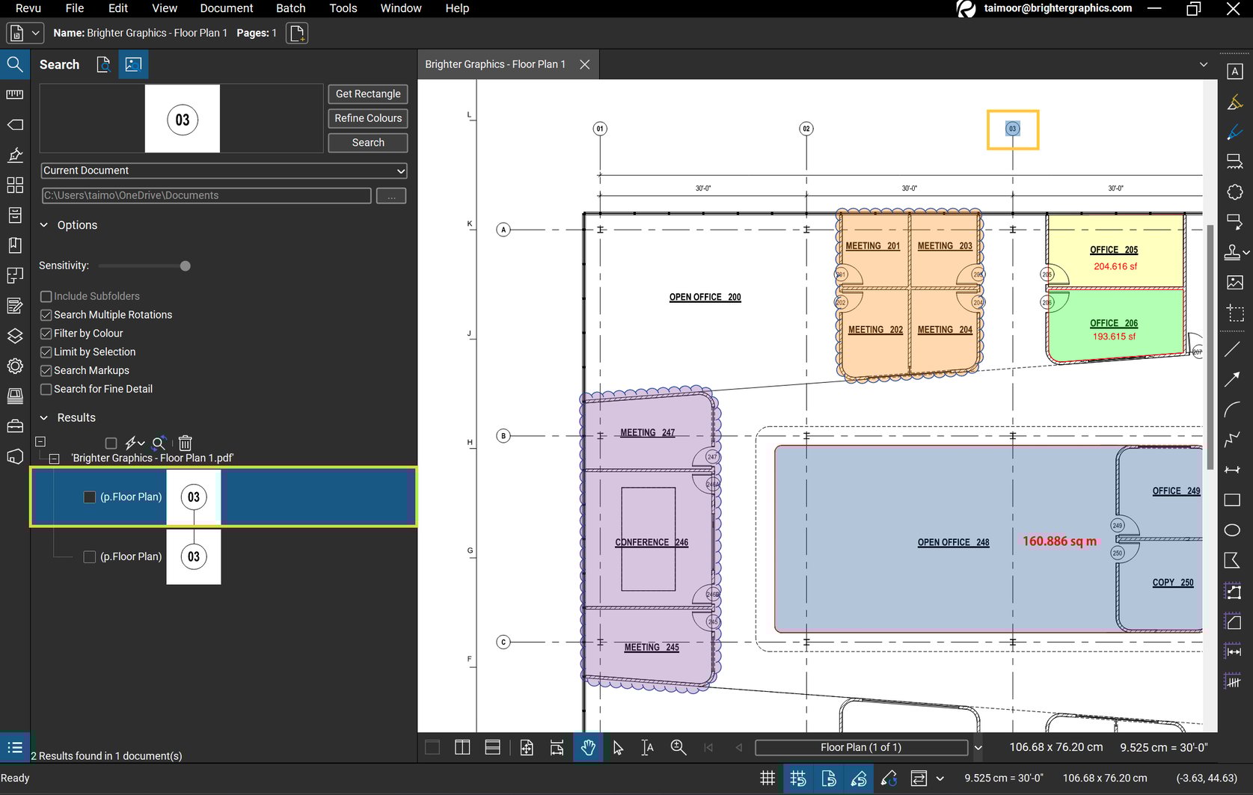Select the Brighter Graphics - Floor Plan 1 tab
The image size is (1253, 795).
coord(494,64)
